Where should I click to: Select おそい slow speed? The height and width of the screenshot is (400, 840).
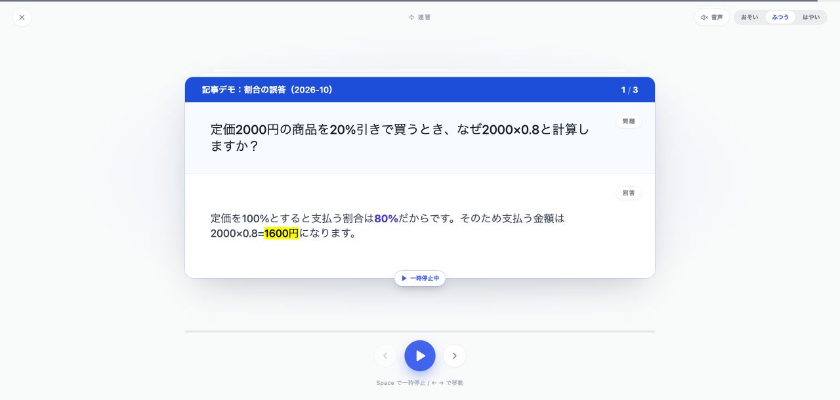pyautogui.click(x=749, y=17)
